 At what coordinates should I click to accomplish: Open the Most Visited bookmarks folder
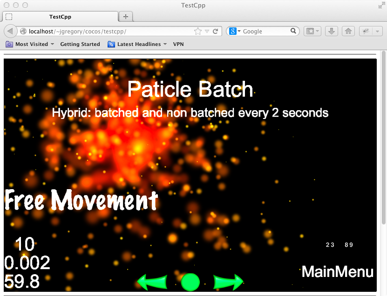pyautogui.click(x=30, y=44)
